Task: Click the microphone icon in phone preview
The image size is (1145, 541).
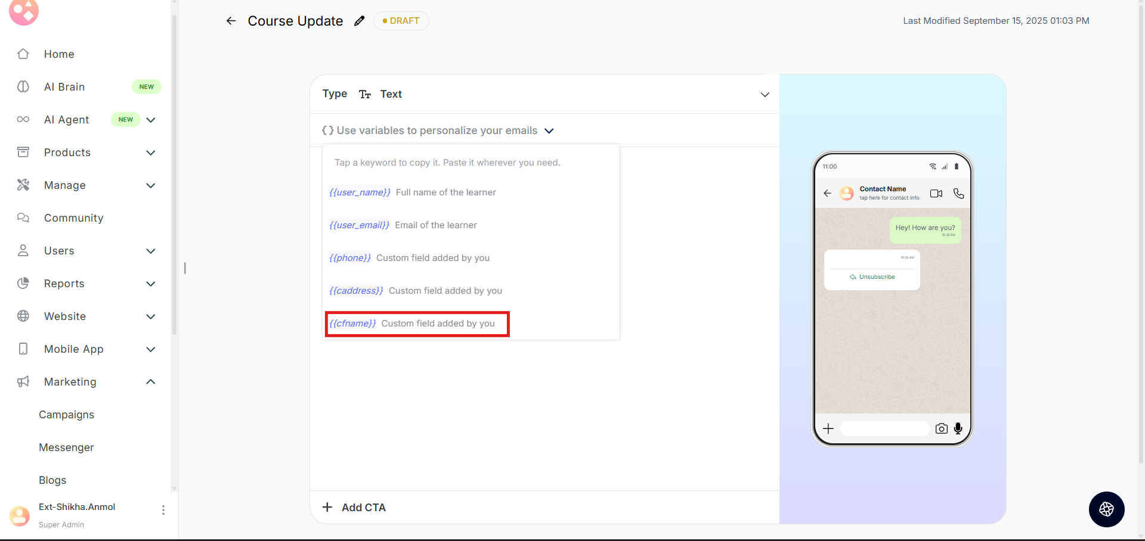Action: 958,428
